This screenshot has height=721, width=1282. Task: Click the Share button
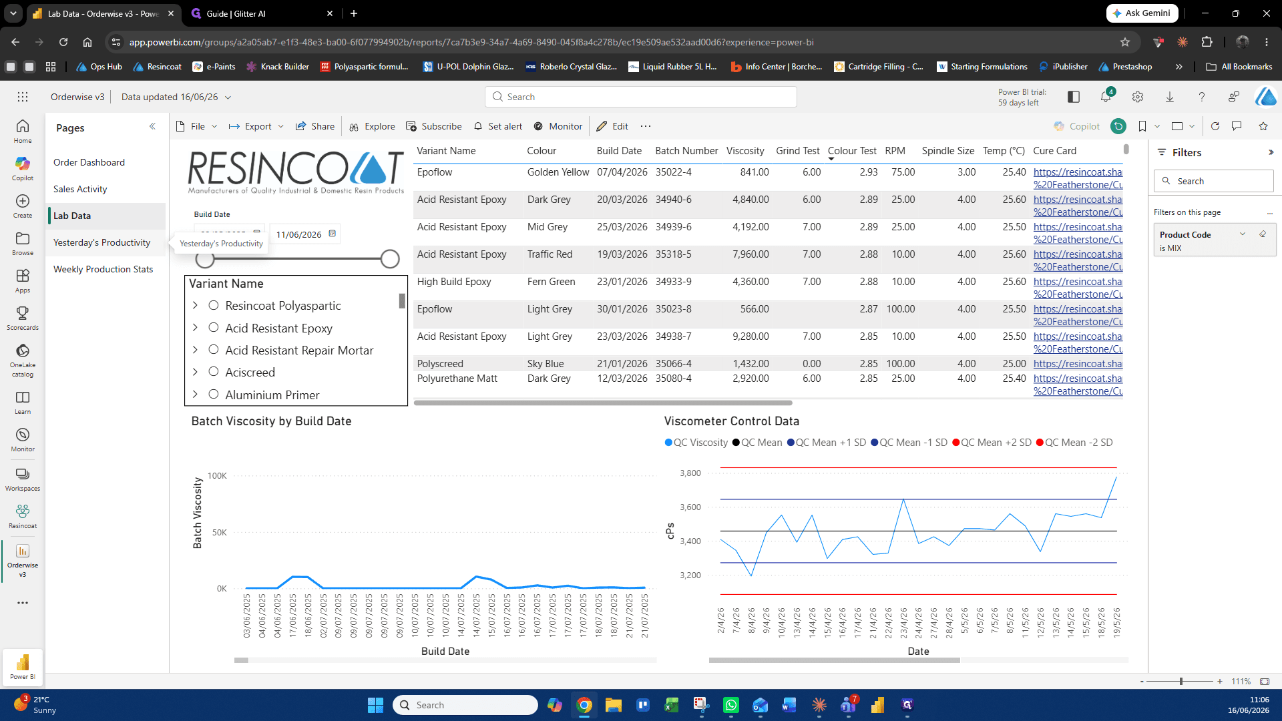315,126
